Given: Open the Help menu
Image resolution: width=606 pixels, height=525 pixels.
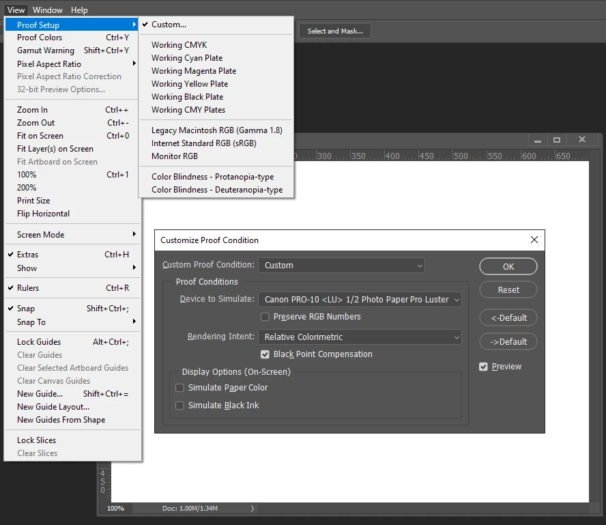Looking at the screenshot, I should (79, 10).
